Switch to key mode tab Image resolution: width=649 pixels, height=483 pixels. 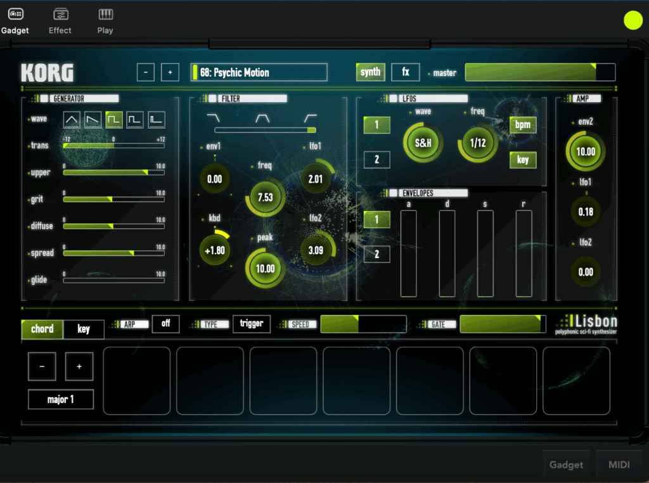pos(84,329)
